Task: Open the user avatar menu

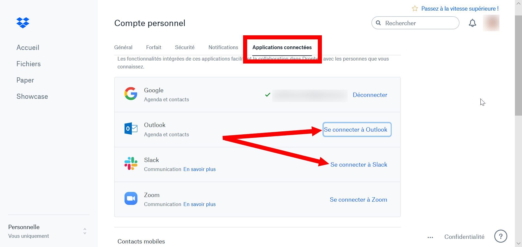Action: pos(491,23)
